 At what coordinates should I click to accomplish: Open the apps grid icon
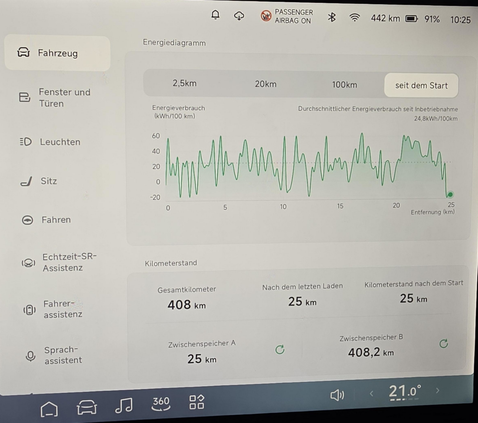pyautogui.click(x=197, y=402)
